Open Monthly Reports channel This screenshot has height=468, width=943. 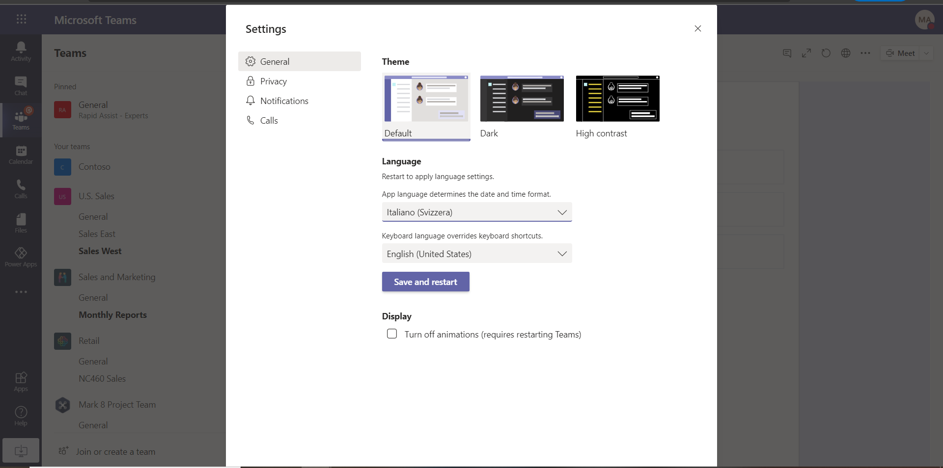112,315
